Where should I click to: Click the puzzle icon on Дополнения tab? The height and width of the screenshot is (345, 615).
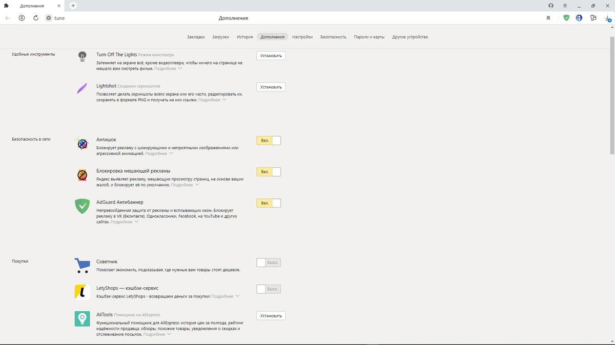pyautogui.click(x=7, y=6)
